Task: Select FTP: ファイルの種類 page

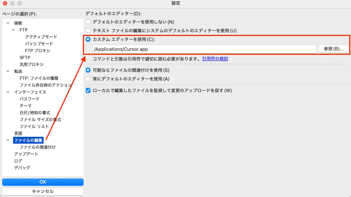Action: 39,78
